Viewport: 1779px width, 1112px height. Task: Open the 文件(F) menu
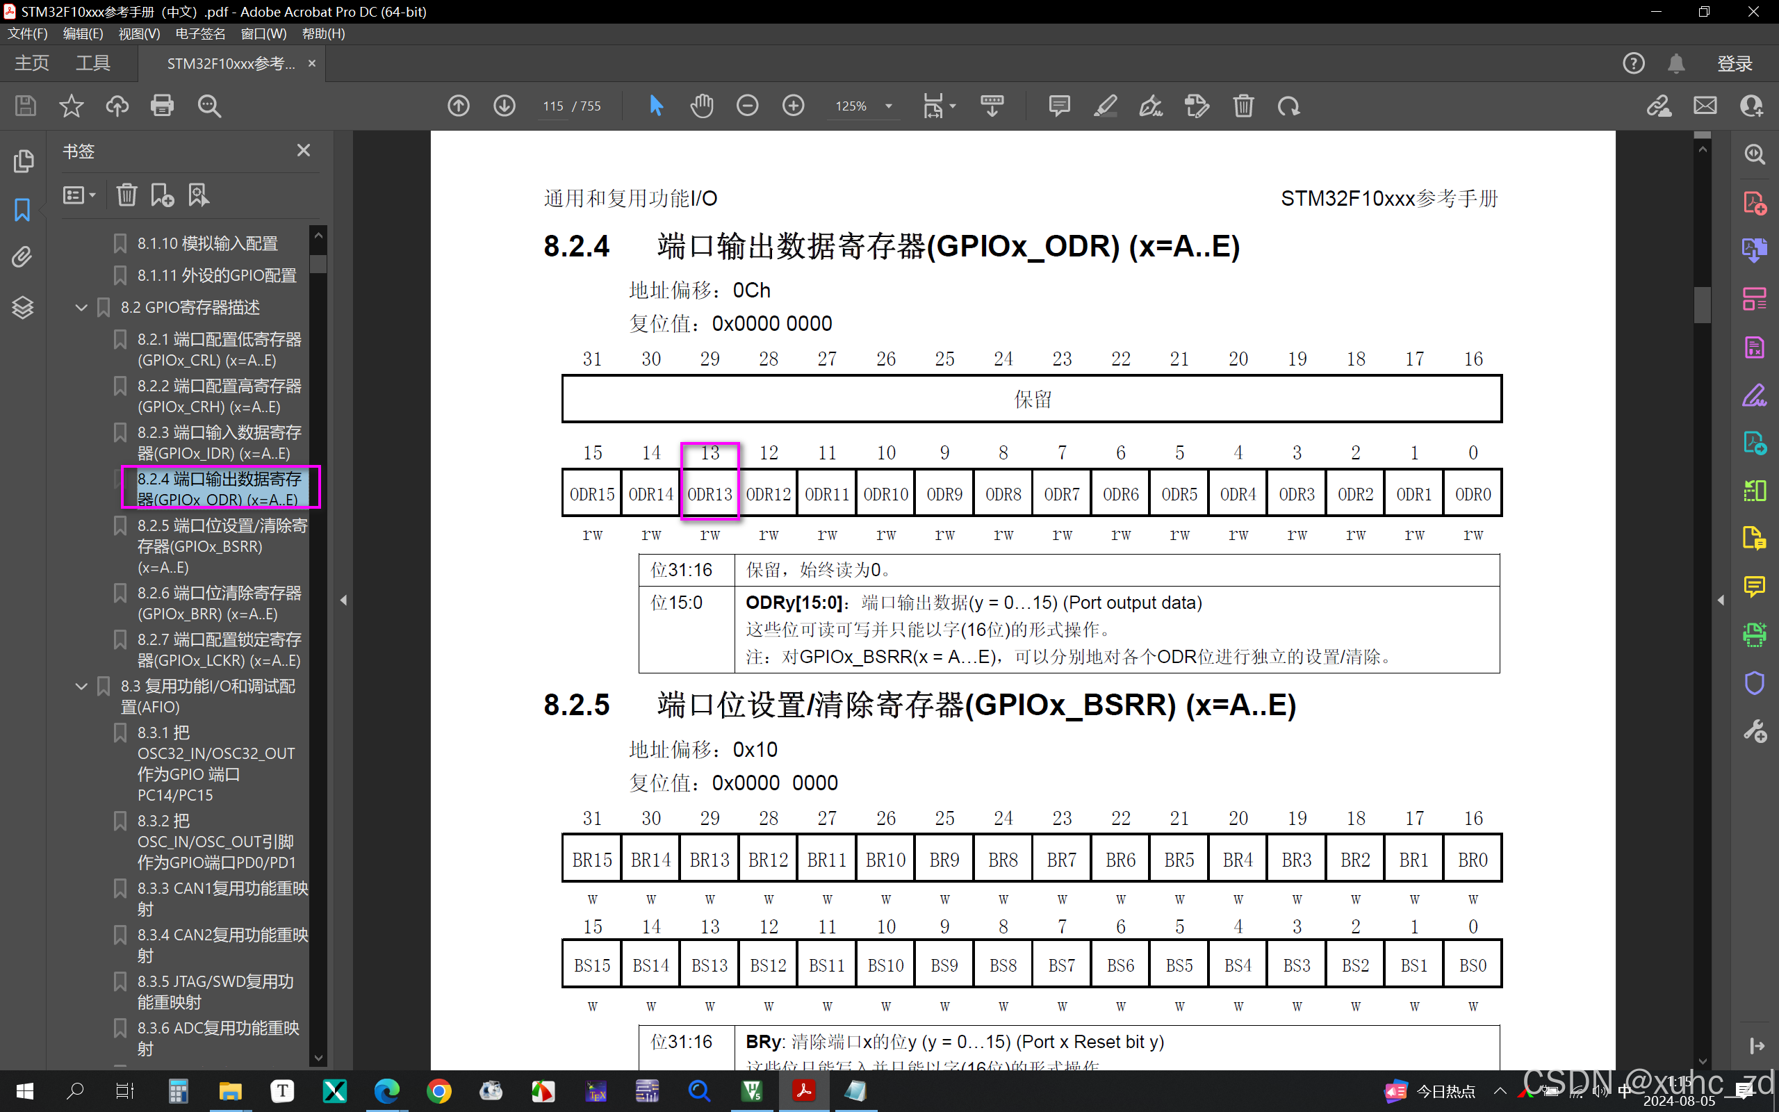pyautogui.click(x=27, y=34)
